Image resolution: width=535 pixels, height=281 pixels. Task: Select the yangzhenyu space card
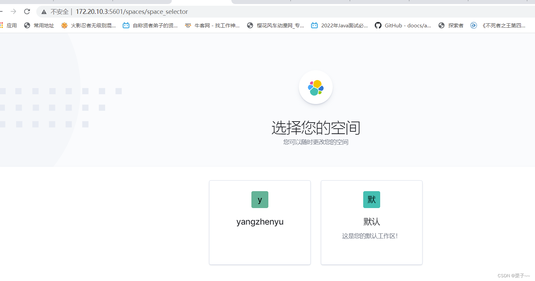coord(260,223)
